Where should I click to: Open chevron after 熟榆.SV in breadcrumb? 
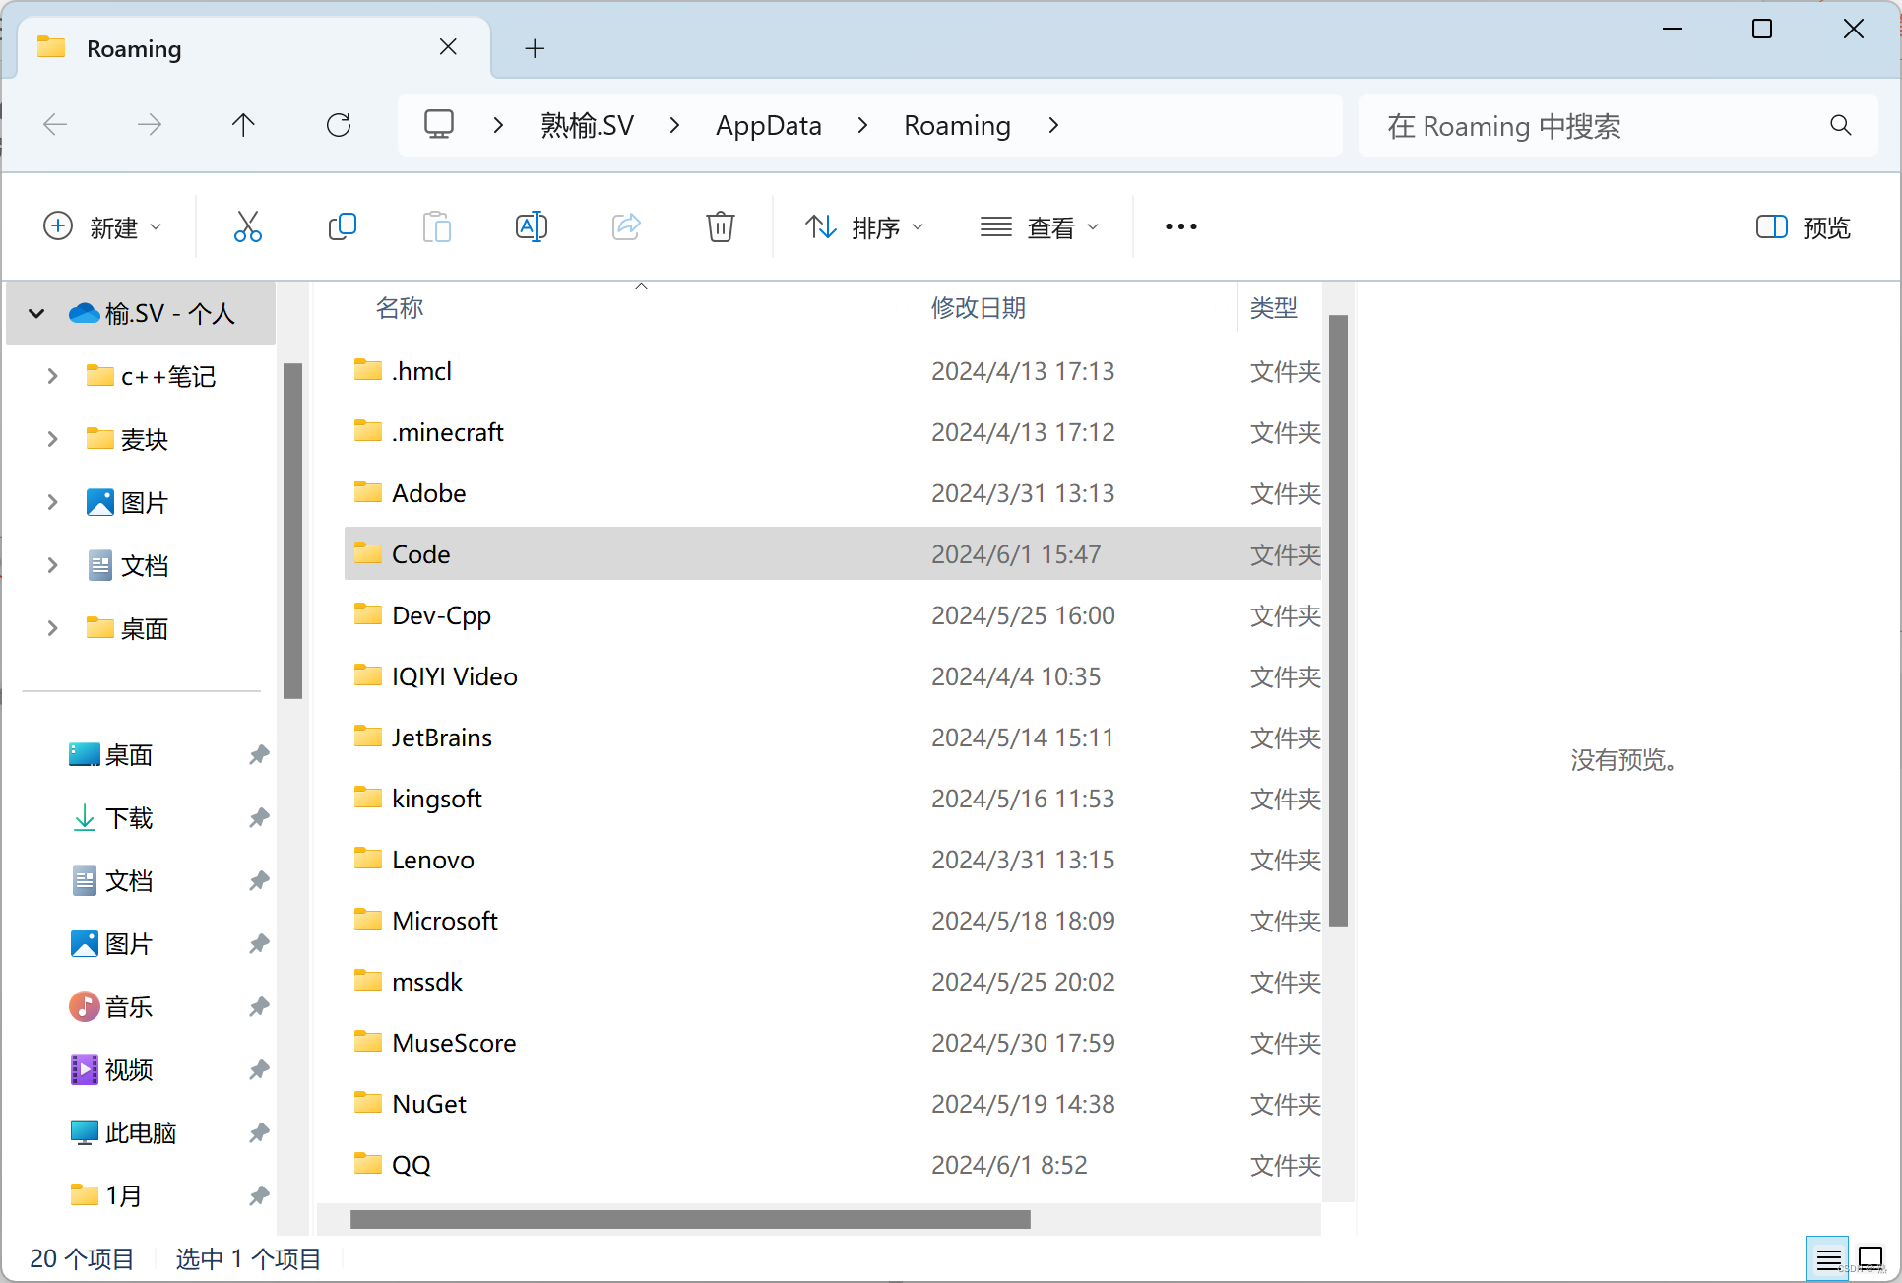coord(674,125)
